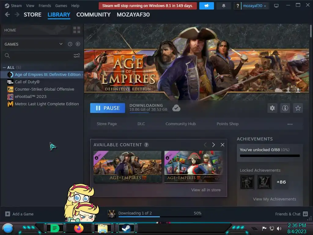Select Metro: Last Light Complete Edition
The height and width of the screenshot is (235, 313).
pos(42,104)
